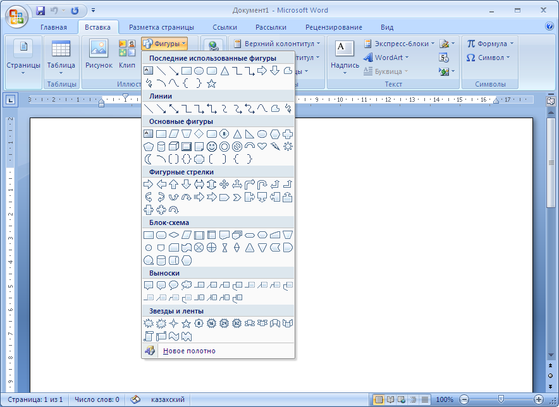Click the Клип button

[127, 54]
